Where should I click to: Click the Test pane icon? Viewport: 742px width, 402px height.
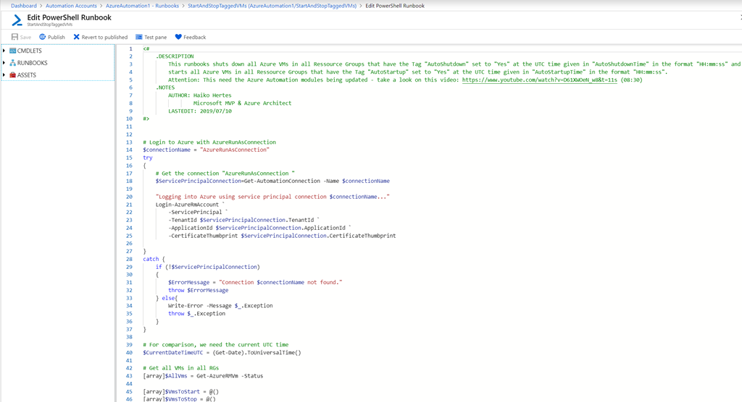click(139, 37)
